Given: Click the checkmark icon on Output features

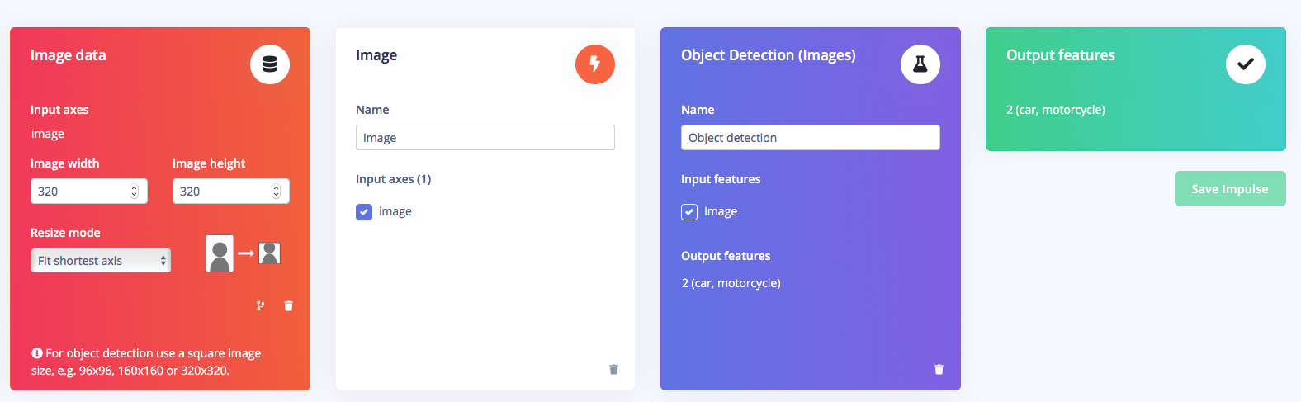Looking at the screenshot, I should 1246,64.
